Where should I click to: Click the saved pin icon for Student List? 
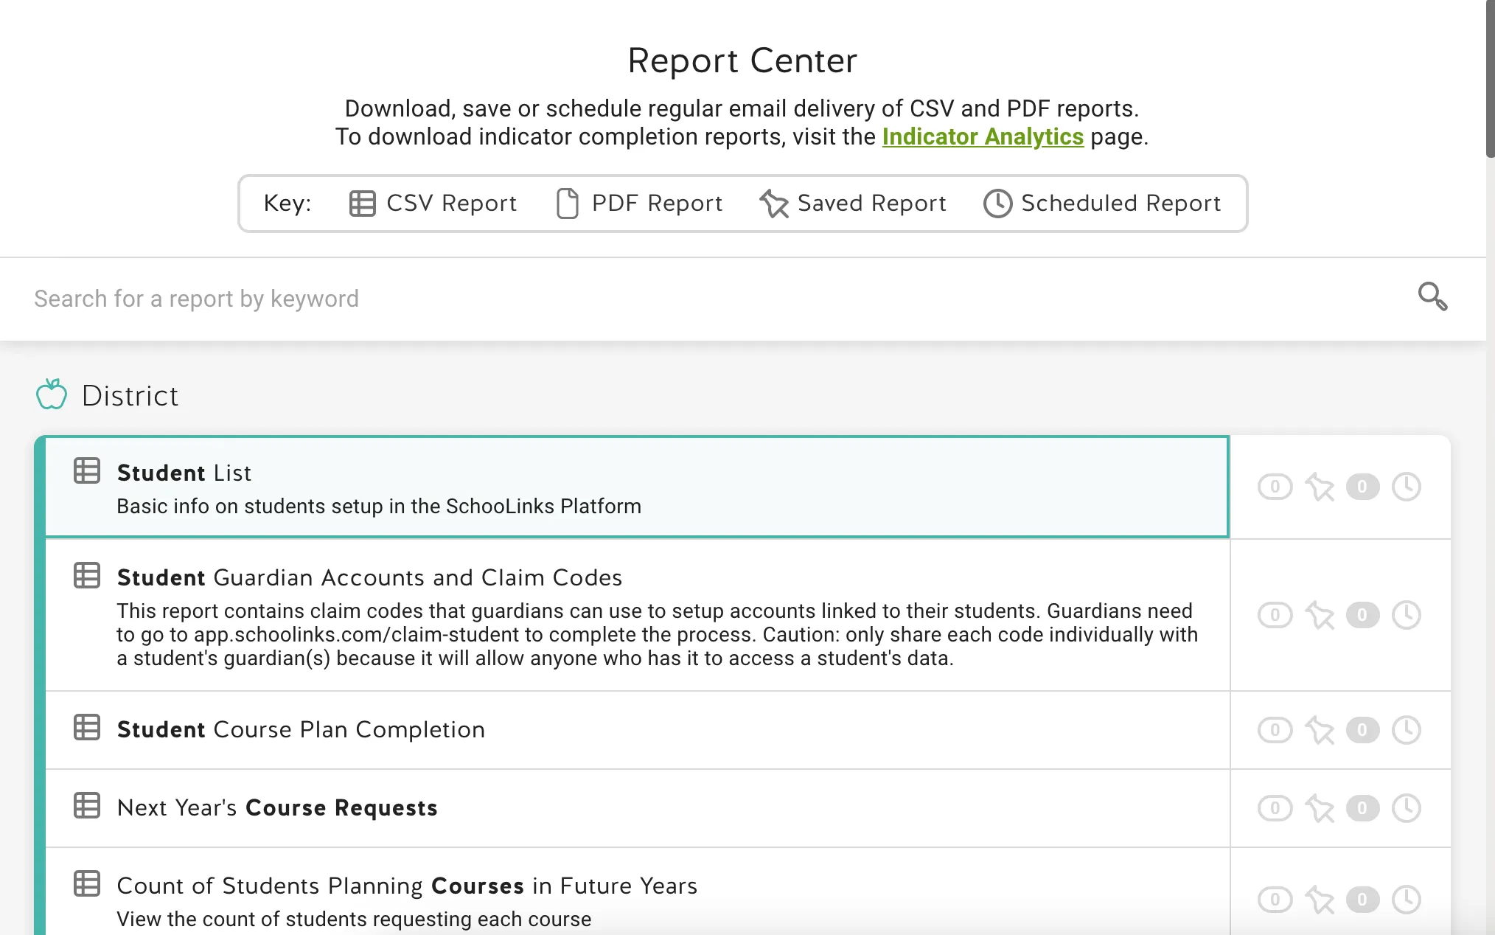[1320, 487]
